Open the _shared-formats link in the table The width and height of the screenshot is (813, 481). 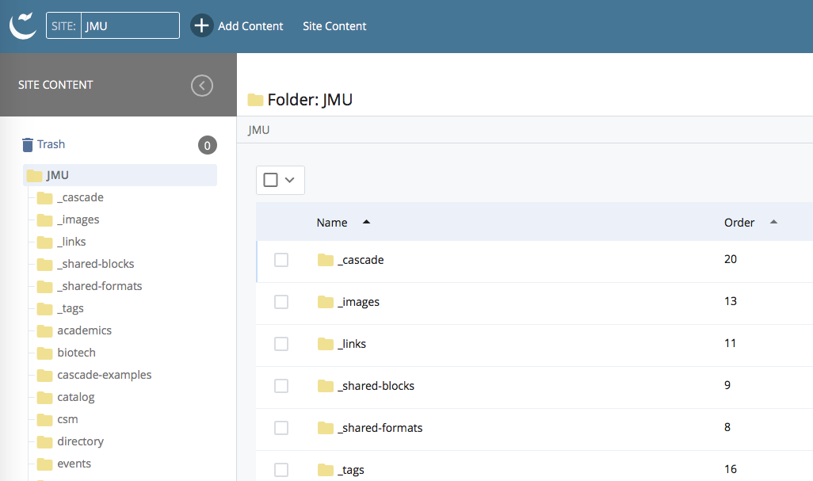[x=380, y=428]
